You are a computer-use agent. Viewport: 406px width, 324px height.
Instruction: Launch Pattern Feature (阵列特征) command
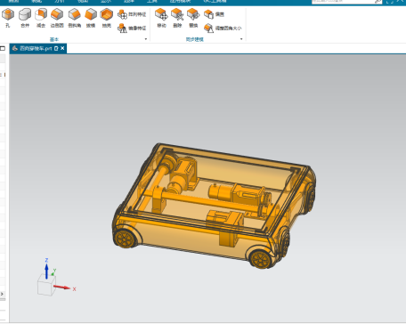click(132, 14)
